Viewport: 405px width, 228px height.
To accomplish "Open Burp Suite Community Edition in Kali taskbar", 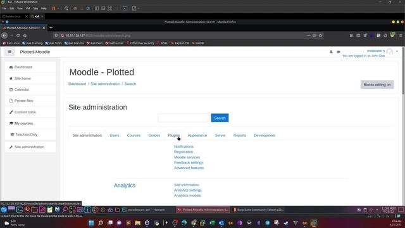I will pyautogui.click(x=258, y=210).
